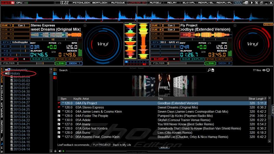Toggle LINK button on deck 2
This screenshot has width=274, height=154.
pos(210,63)
